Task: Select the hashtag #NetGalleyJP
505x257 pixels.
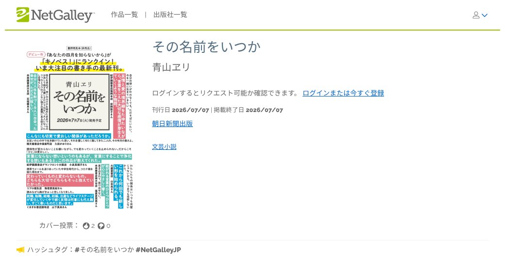Action: tap(158, 250)
